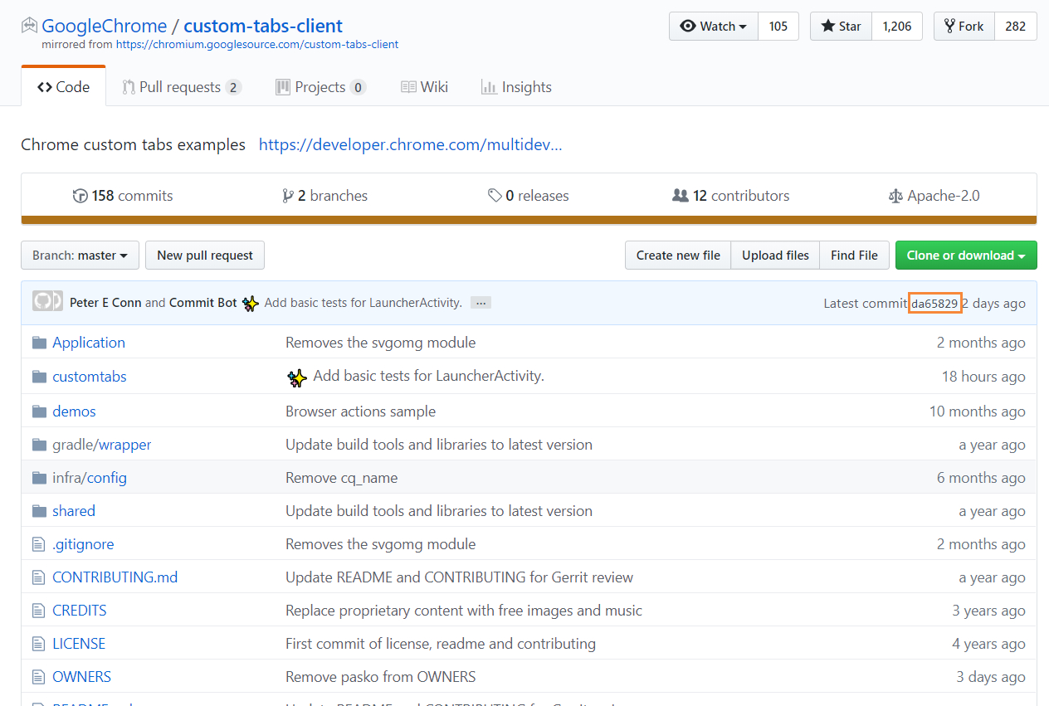This screenshot has width=1049, height=706.
Task: Open the Insights tab
Action: [x=516, y=87]
